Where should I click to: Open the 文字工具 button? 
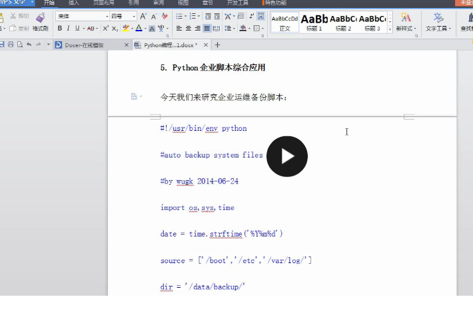pos(438,22)
